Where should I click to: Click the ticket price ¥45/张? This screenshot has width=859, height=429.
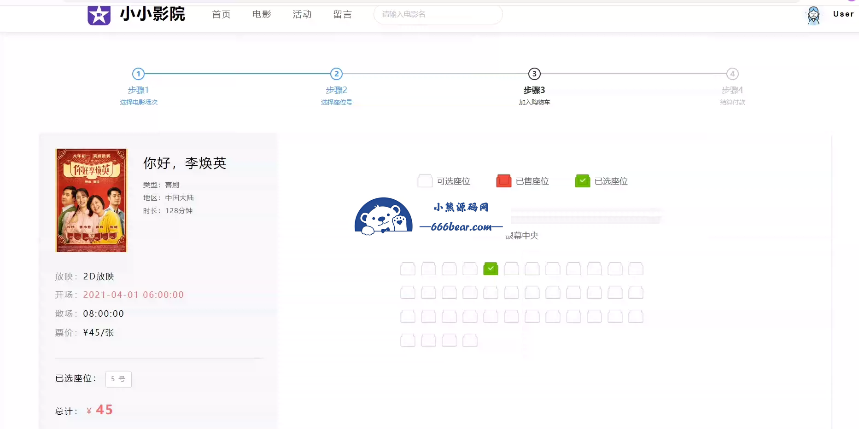pyautogui.click(x=99, y=332)
